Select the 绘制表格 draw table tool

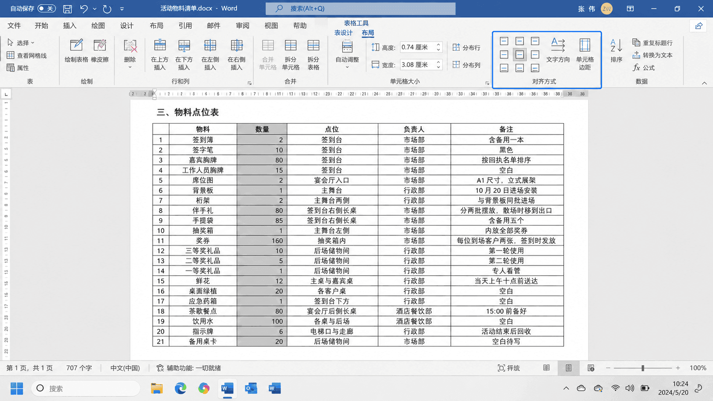76,51
